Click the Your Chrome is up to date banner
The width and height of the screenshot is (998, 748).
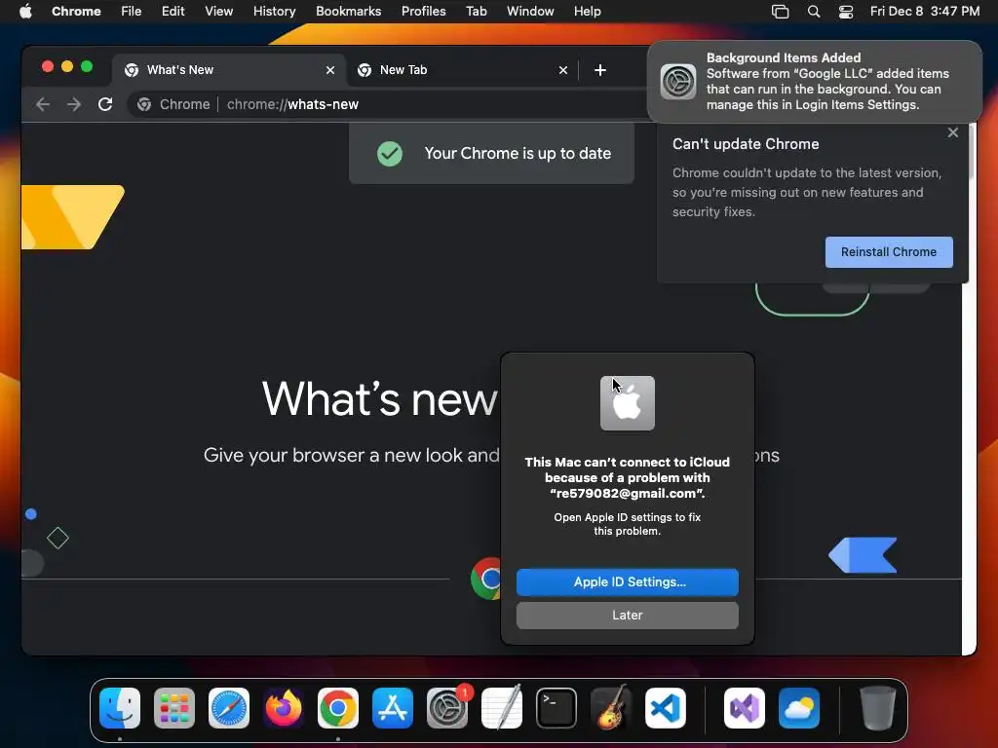[491, 153]
